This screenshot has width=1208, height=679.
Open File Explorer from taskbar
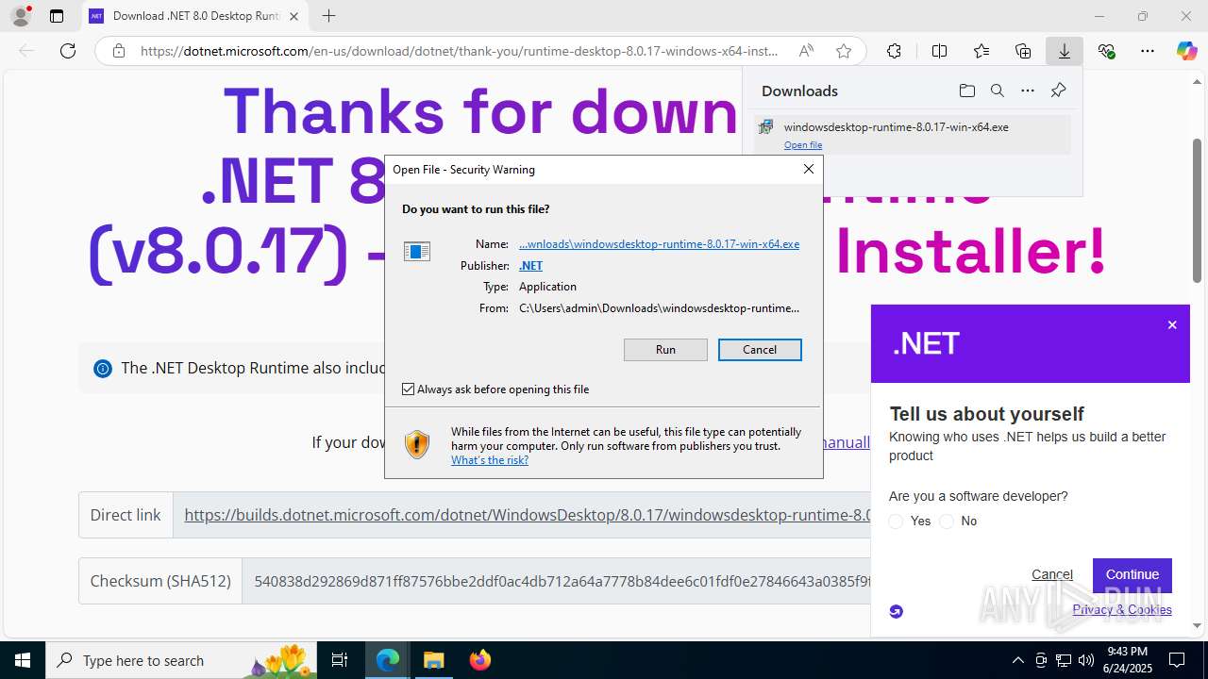coord(433,660)
